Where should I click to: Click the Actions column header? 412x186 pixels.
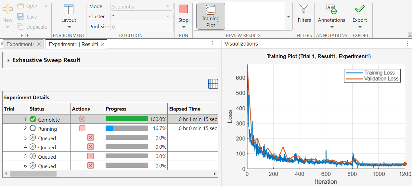point(87,109)
